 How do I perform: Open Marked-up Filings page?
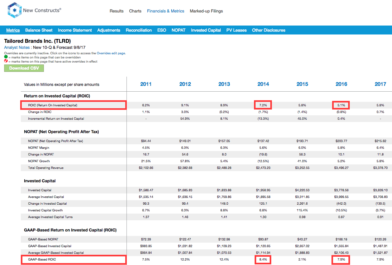pos(206,11)
